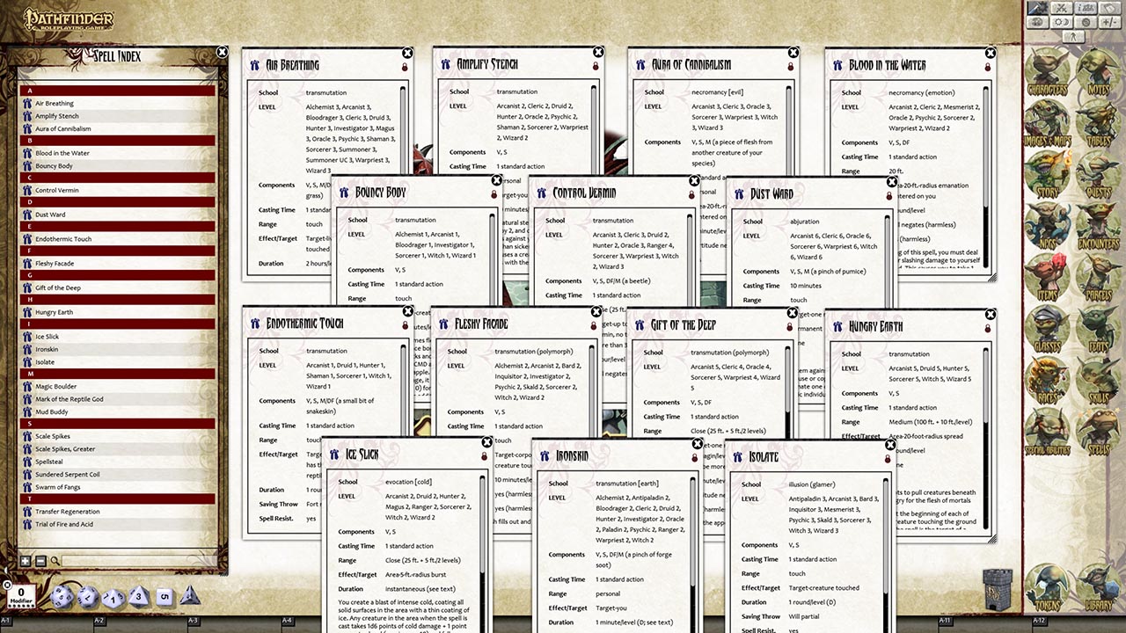Screen dimensions: 1126x633
Task: Toggle lock on Ice Slick window
Action: [484, 457]
